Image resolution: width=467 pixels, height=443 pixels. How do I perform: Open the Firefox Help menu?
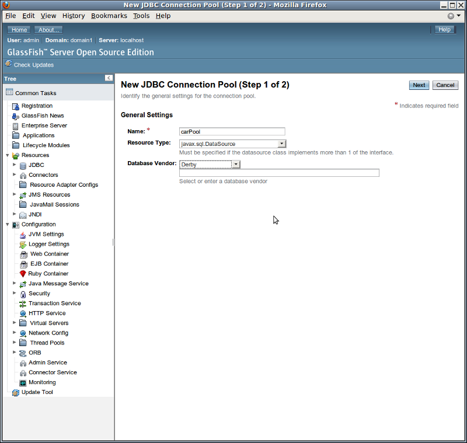tap(163, 16)
